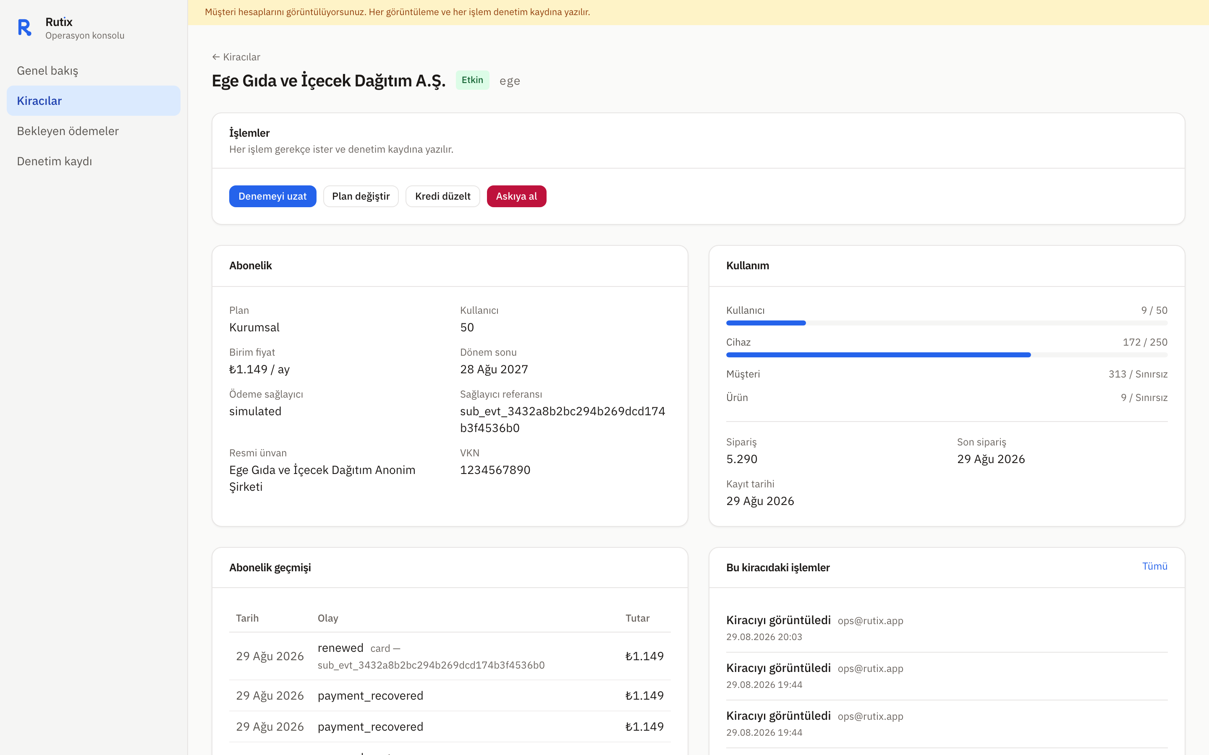Click Plan değiştir button

pyautogui.click(x=361, y=196)
